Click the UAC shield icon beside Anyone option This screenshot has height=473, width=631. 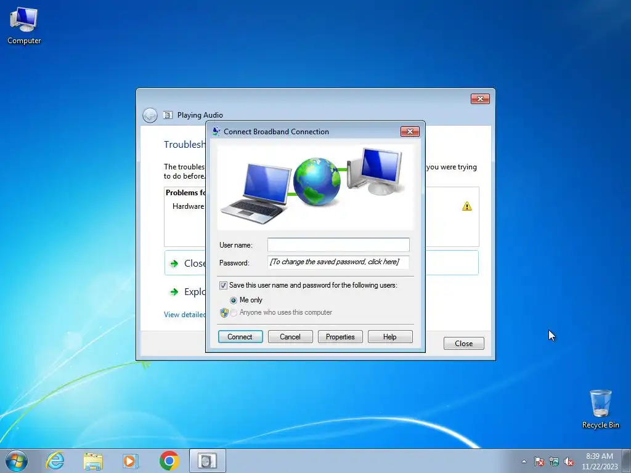click(x=224, y=312)
